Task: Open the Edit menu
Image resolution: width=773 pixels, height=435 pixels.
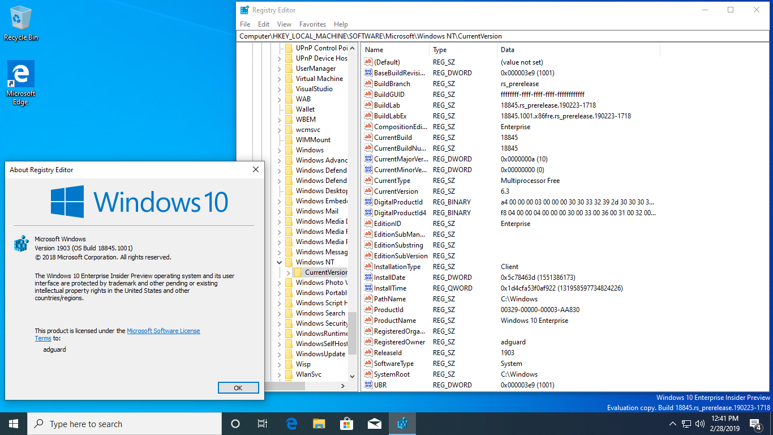Action: [264, 24]
